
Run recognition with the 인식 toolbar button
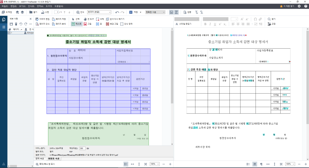(x=80, y=12)
